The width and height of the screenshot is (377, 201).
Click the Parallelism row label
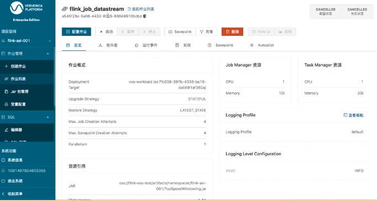point(77,144)
